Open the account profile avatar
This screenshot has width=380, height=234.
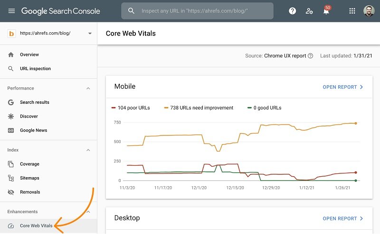(x=369, y=11)
